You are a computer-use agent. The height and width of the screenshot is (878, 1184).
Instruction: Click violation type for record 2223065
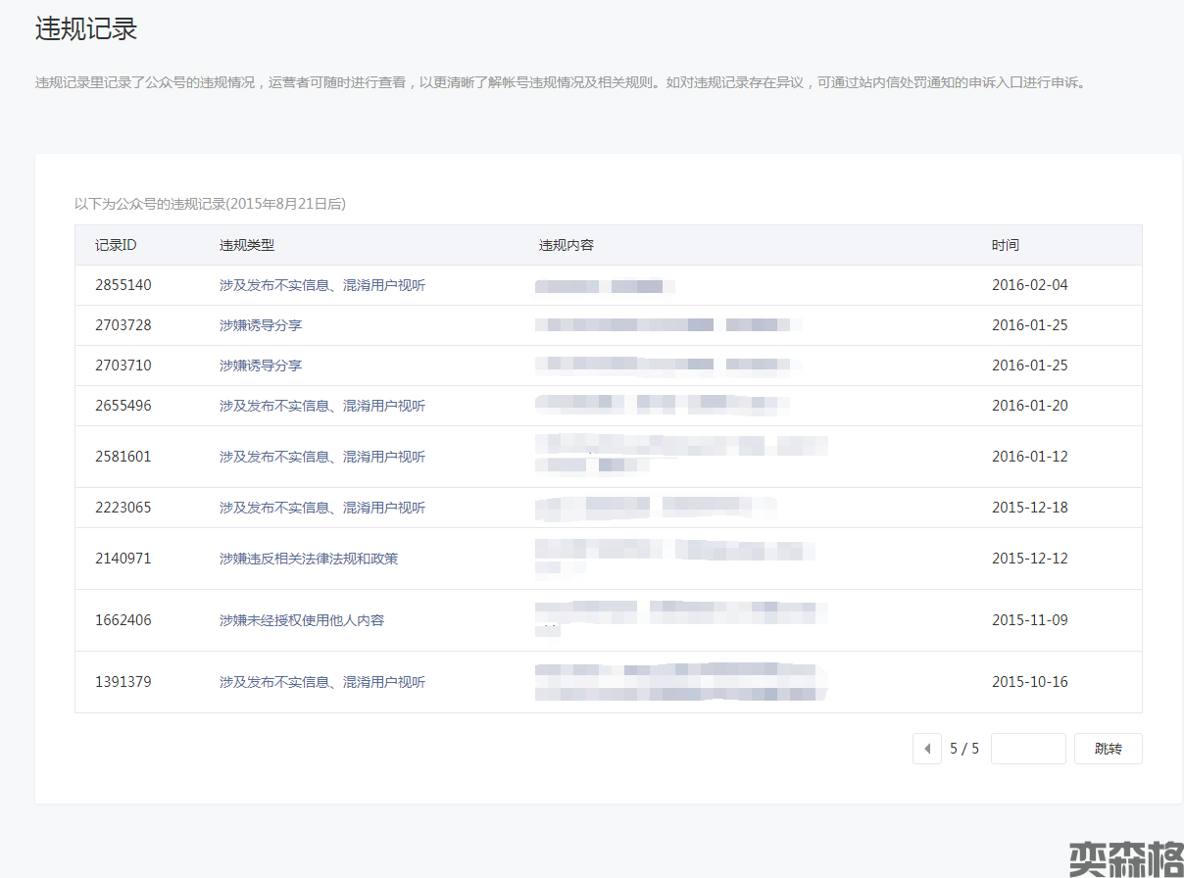[x=321, y=508]
